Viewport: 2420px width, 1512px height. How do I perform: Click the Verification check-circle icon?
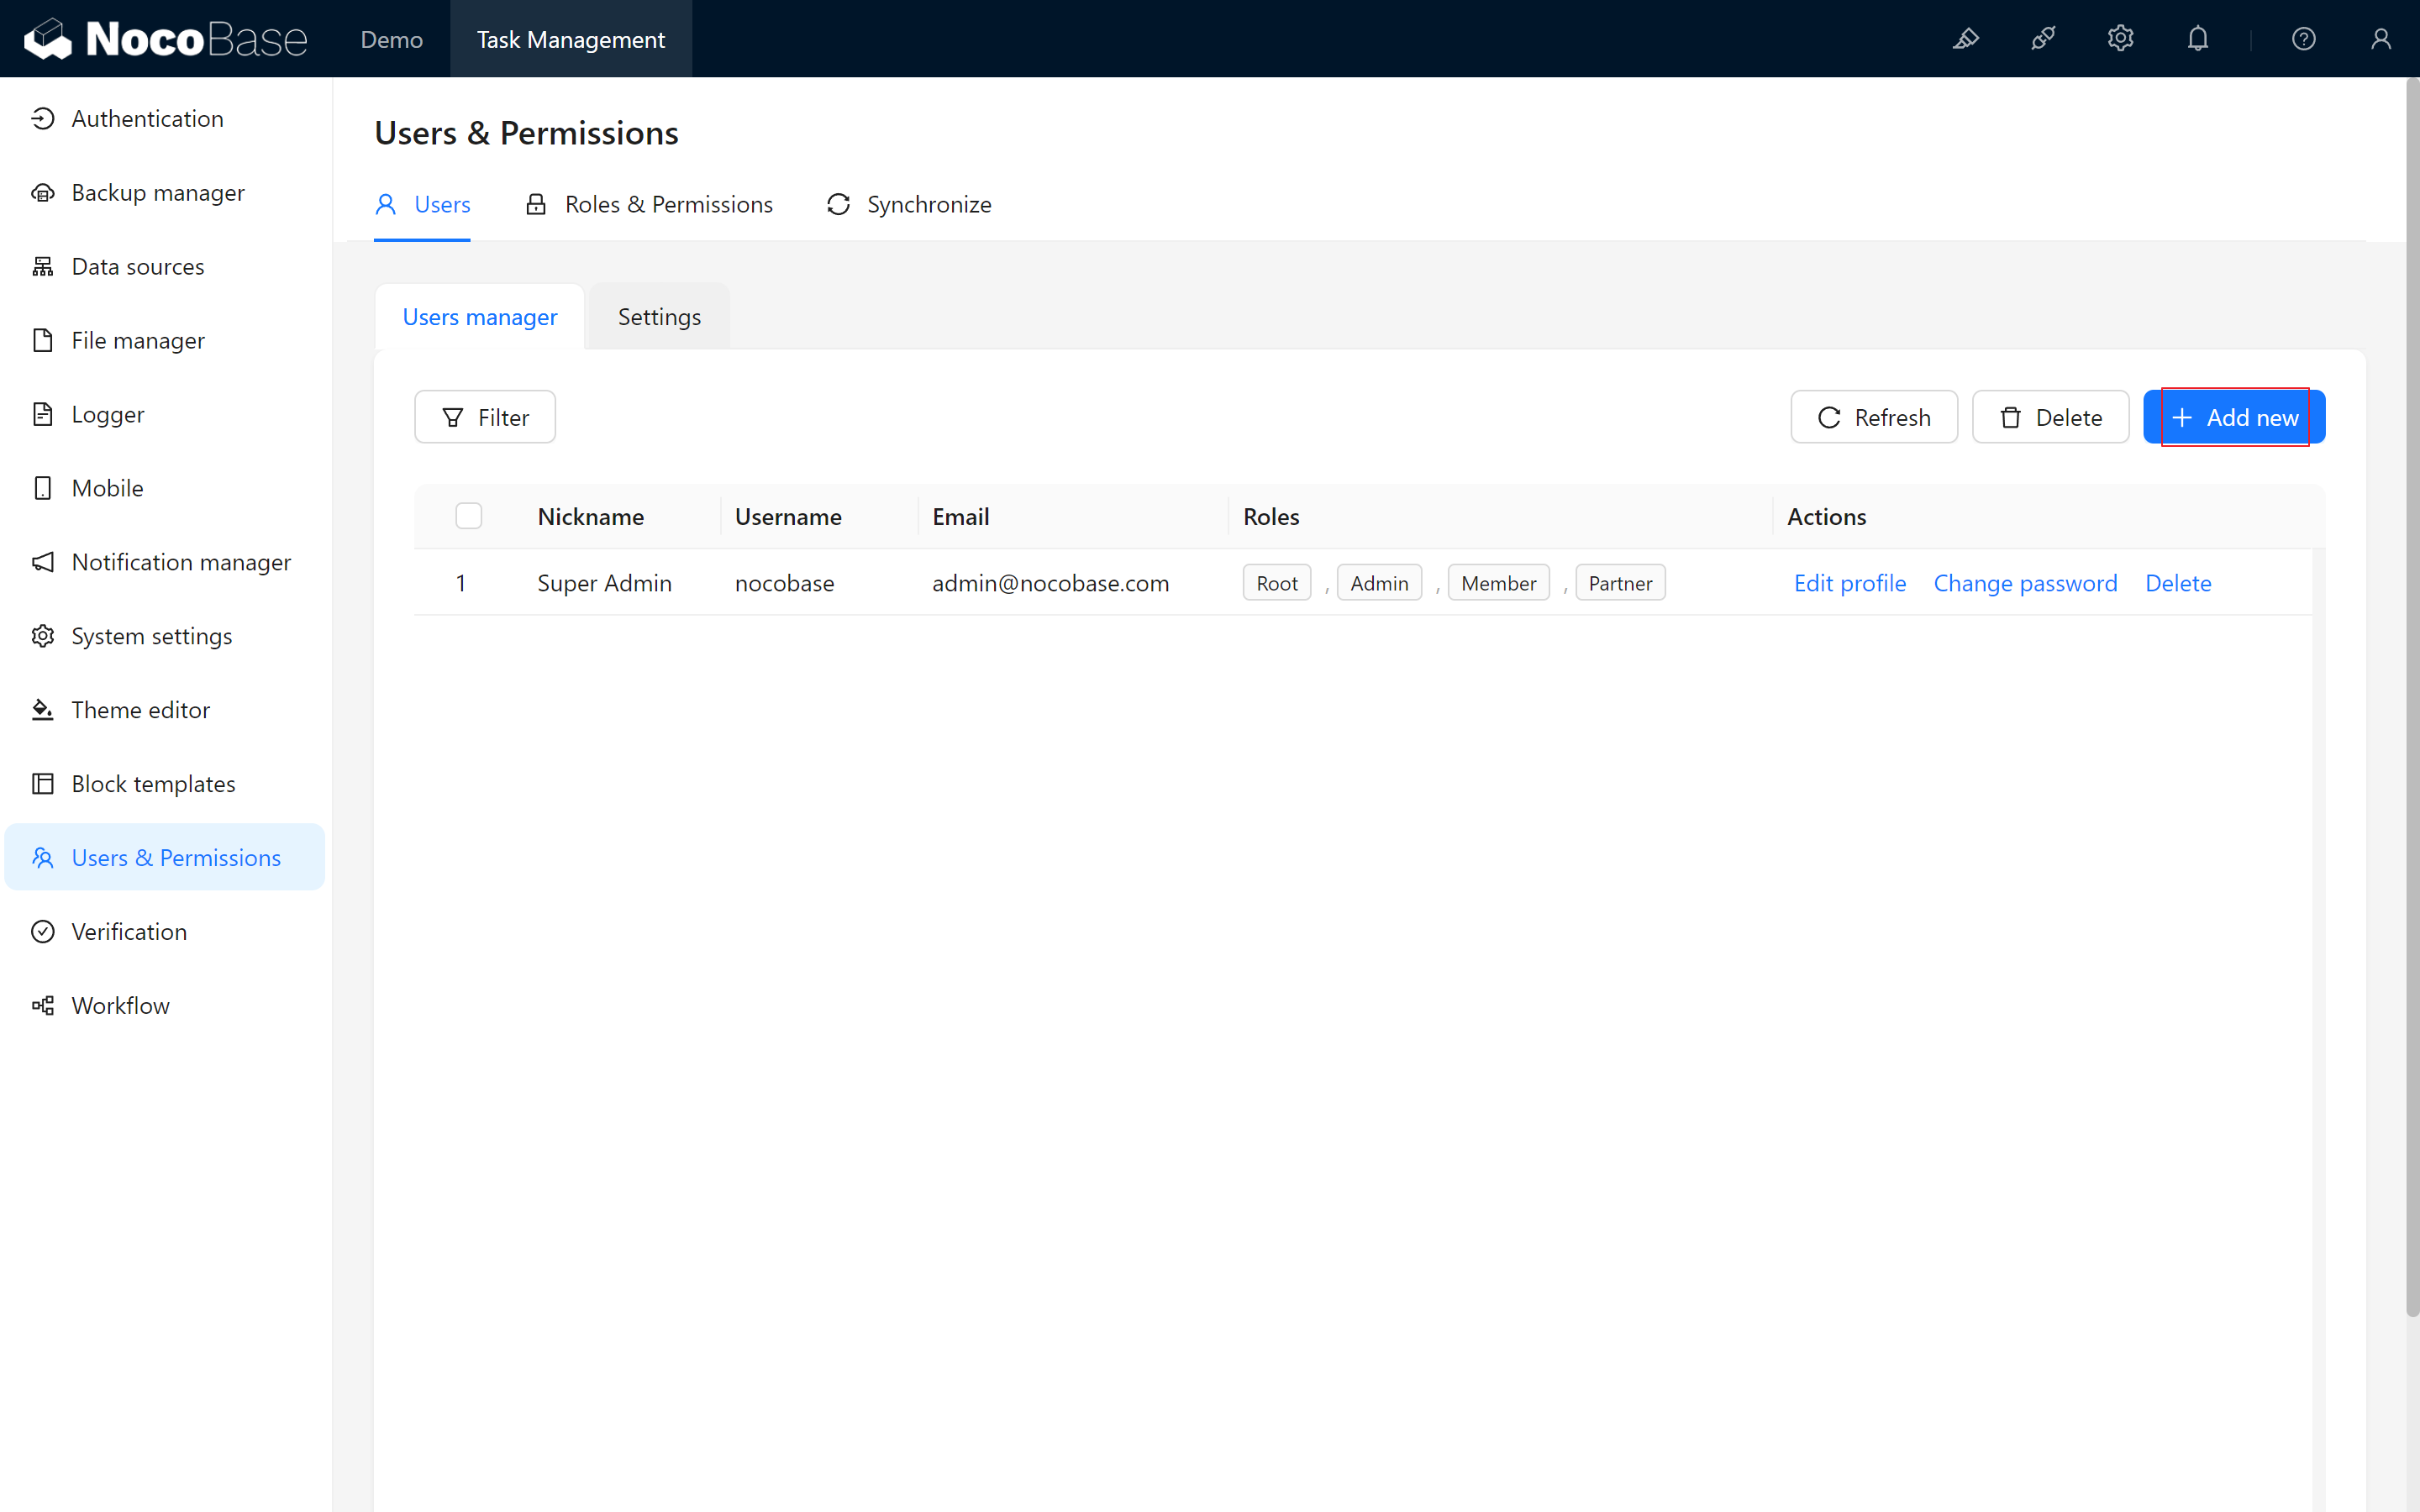[42, 932]
